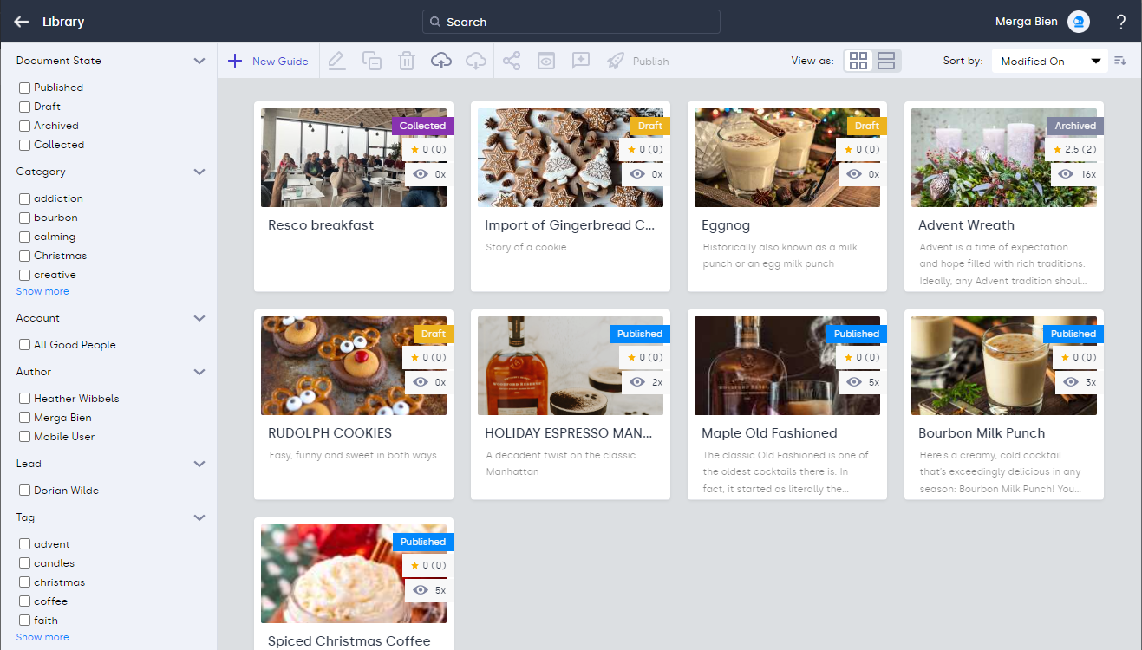This screenshot has height=650, width=1142.
Task: Collapse the Tag filter section
Action: [x=199, y=517]
